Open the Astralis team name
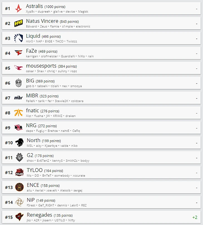Image resolution: width=203 pixels, height=225 pixels. pos(34,6)
